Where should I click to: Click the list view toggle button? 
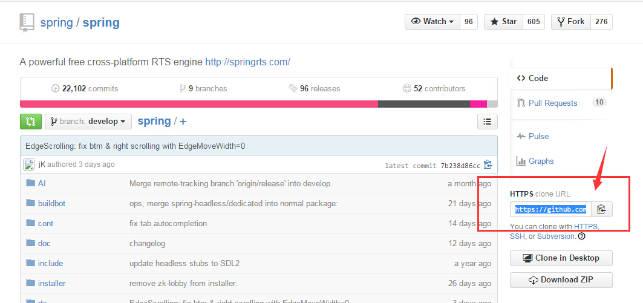[488, 122]
